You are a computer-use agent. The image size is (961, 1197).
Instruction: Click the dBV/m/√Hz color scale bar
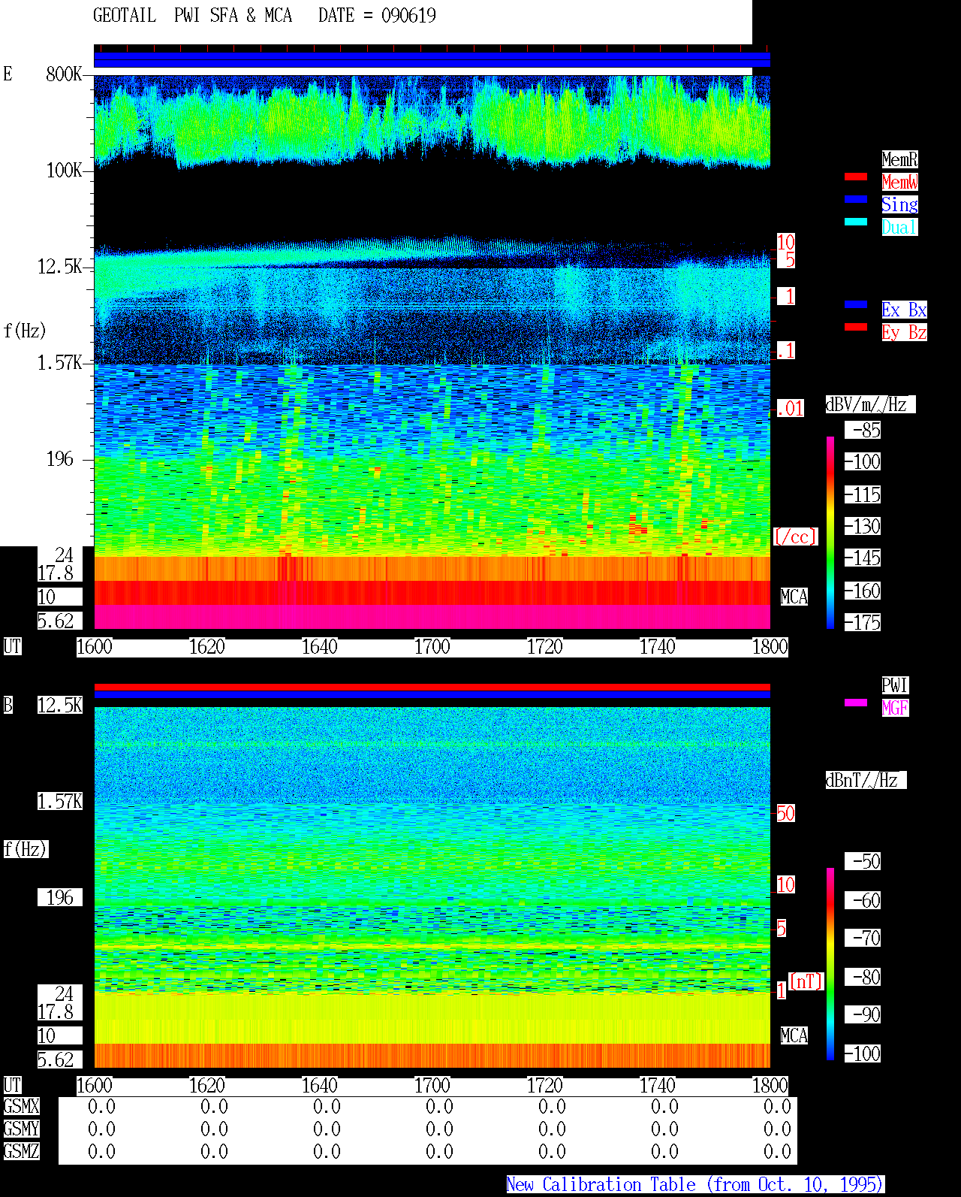(x=830, y=532)
